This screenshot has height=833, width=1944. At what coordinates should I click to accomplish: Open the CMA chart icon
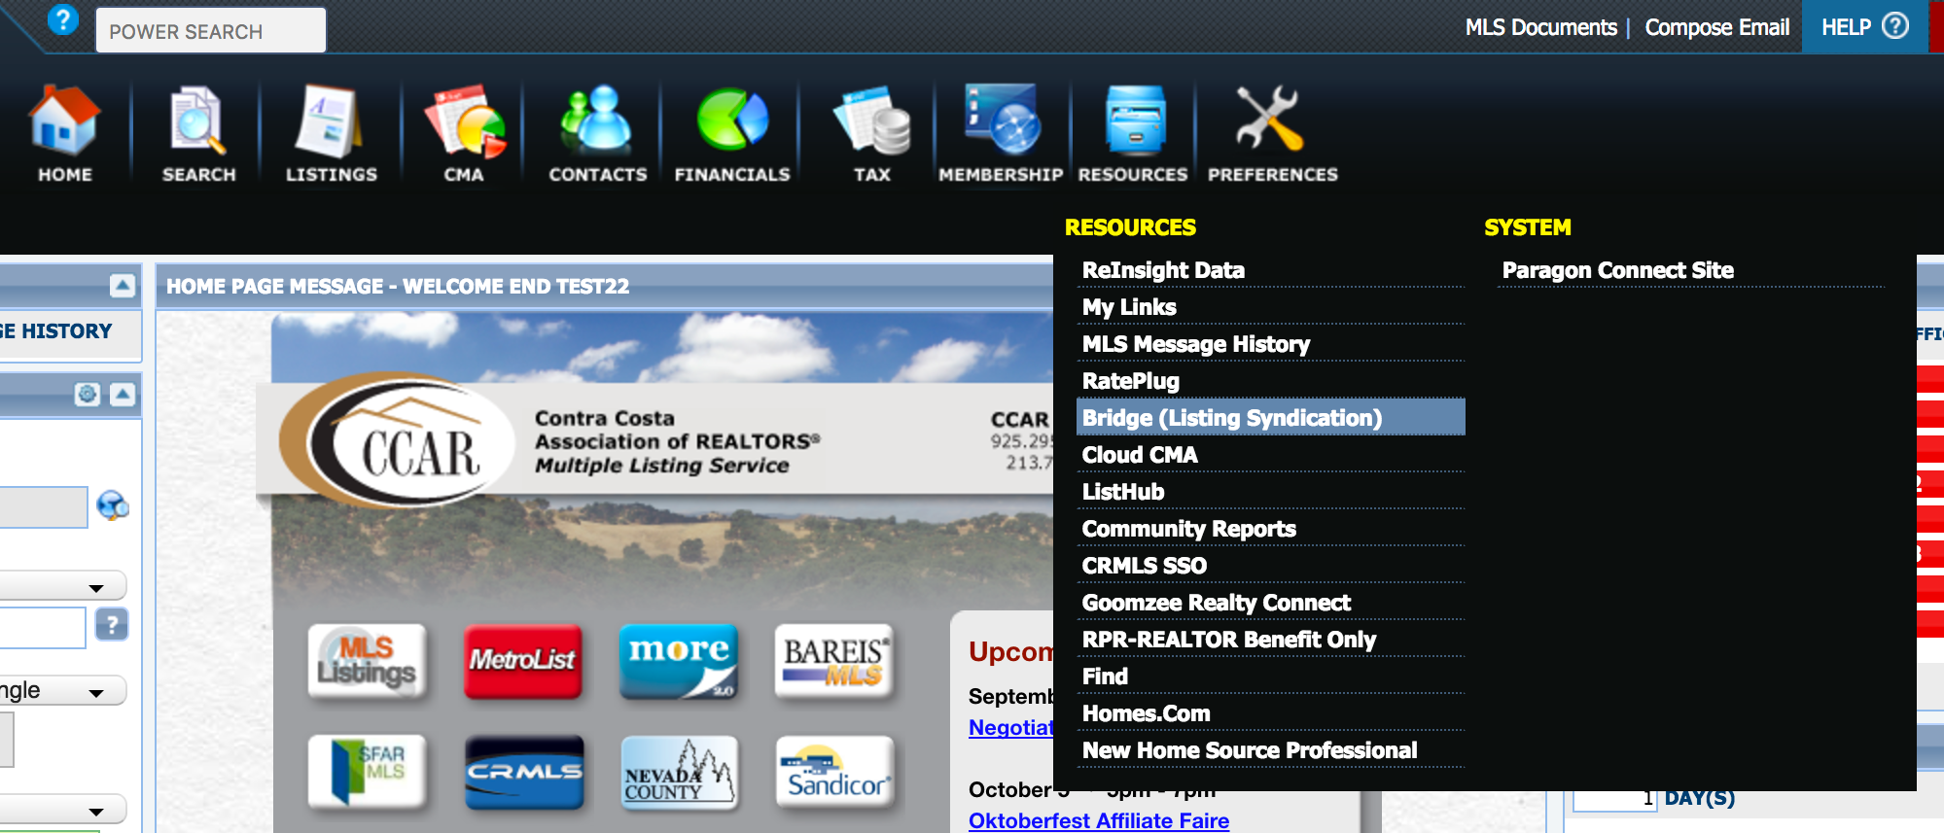click(x=464, y=121)
